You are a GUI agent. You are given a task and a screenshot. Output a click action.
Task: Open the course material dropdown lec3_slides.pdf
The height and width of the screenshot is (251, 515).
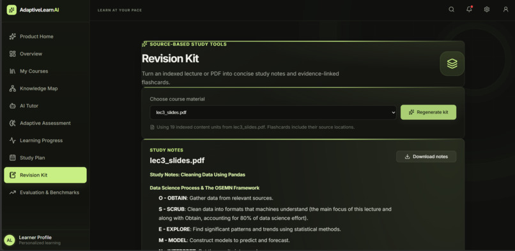(273, 112)
